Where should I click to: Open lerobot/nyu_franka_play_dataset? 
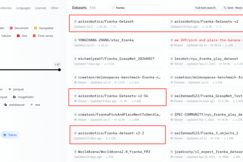[x=206, y=61]
